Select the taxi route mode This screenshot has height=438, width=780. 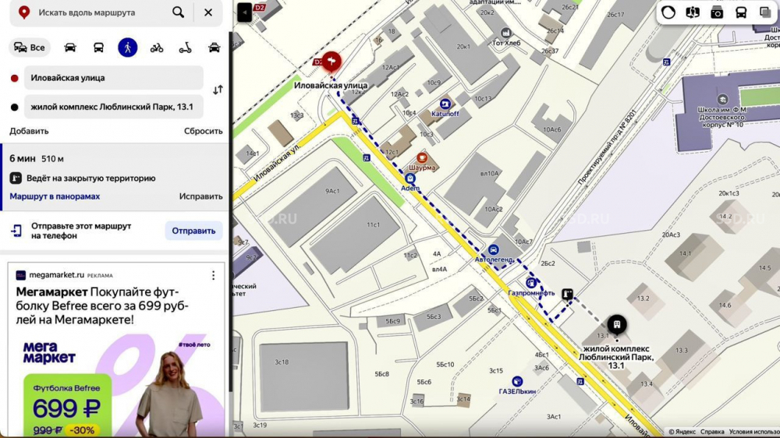(x=214, y=48)
